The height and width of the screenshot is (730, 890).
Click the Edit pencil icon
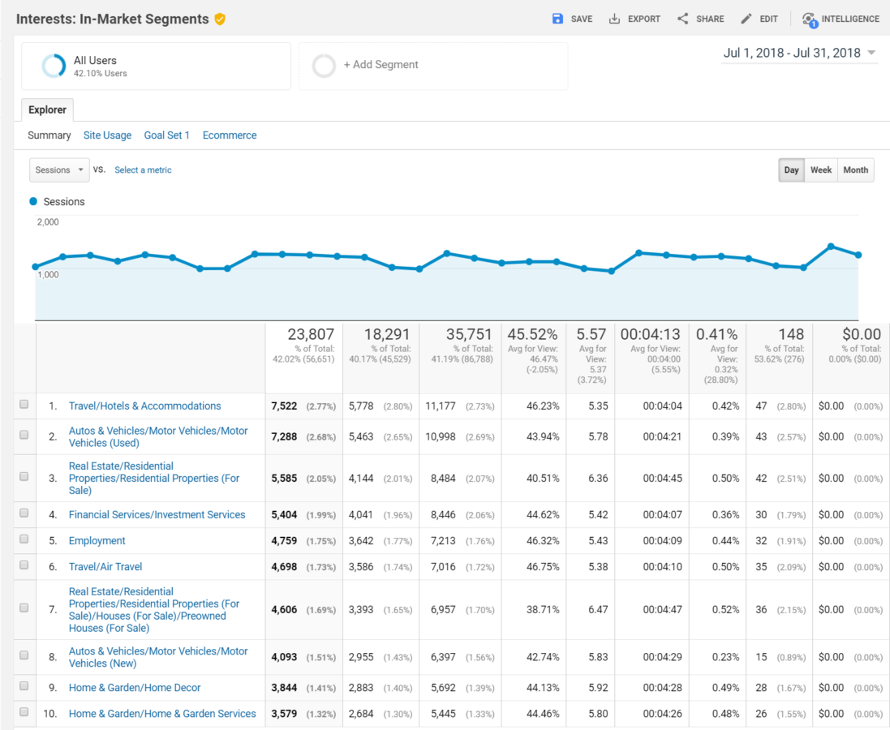746,19
